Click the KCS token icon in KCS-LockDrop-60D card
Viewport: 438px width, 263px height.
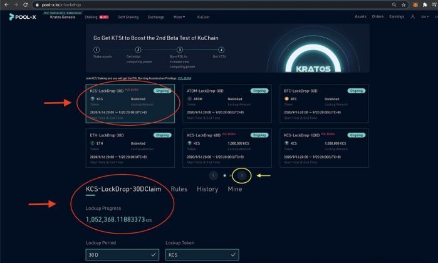pyautogui.click(x=189, y=143)
